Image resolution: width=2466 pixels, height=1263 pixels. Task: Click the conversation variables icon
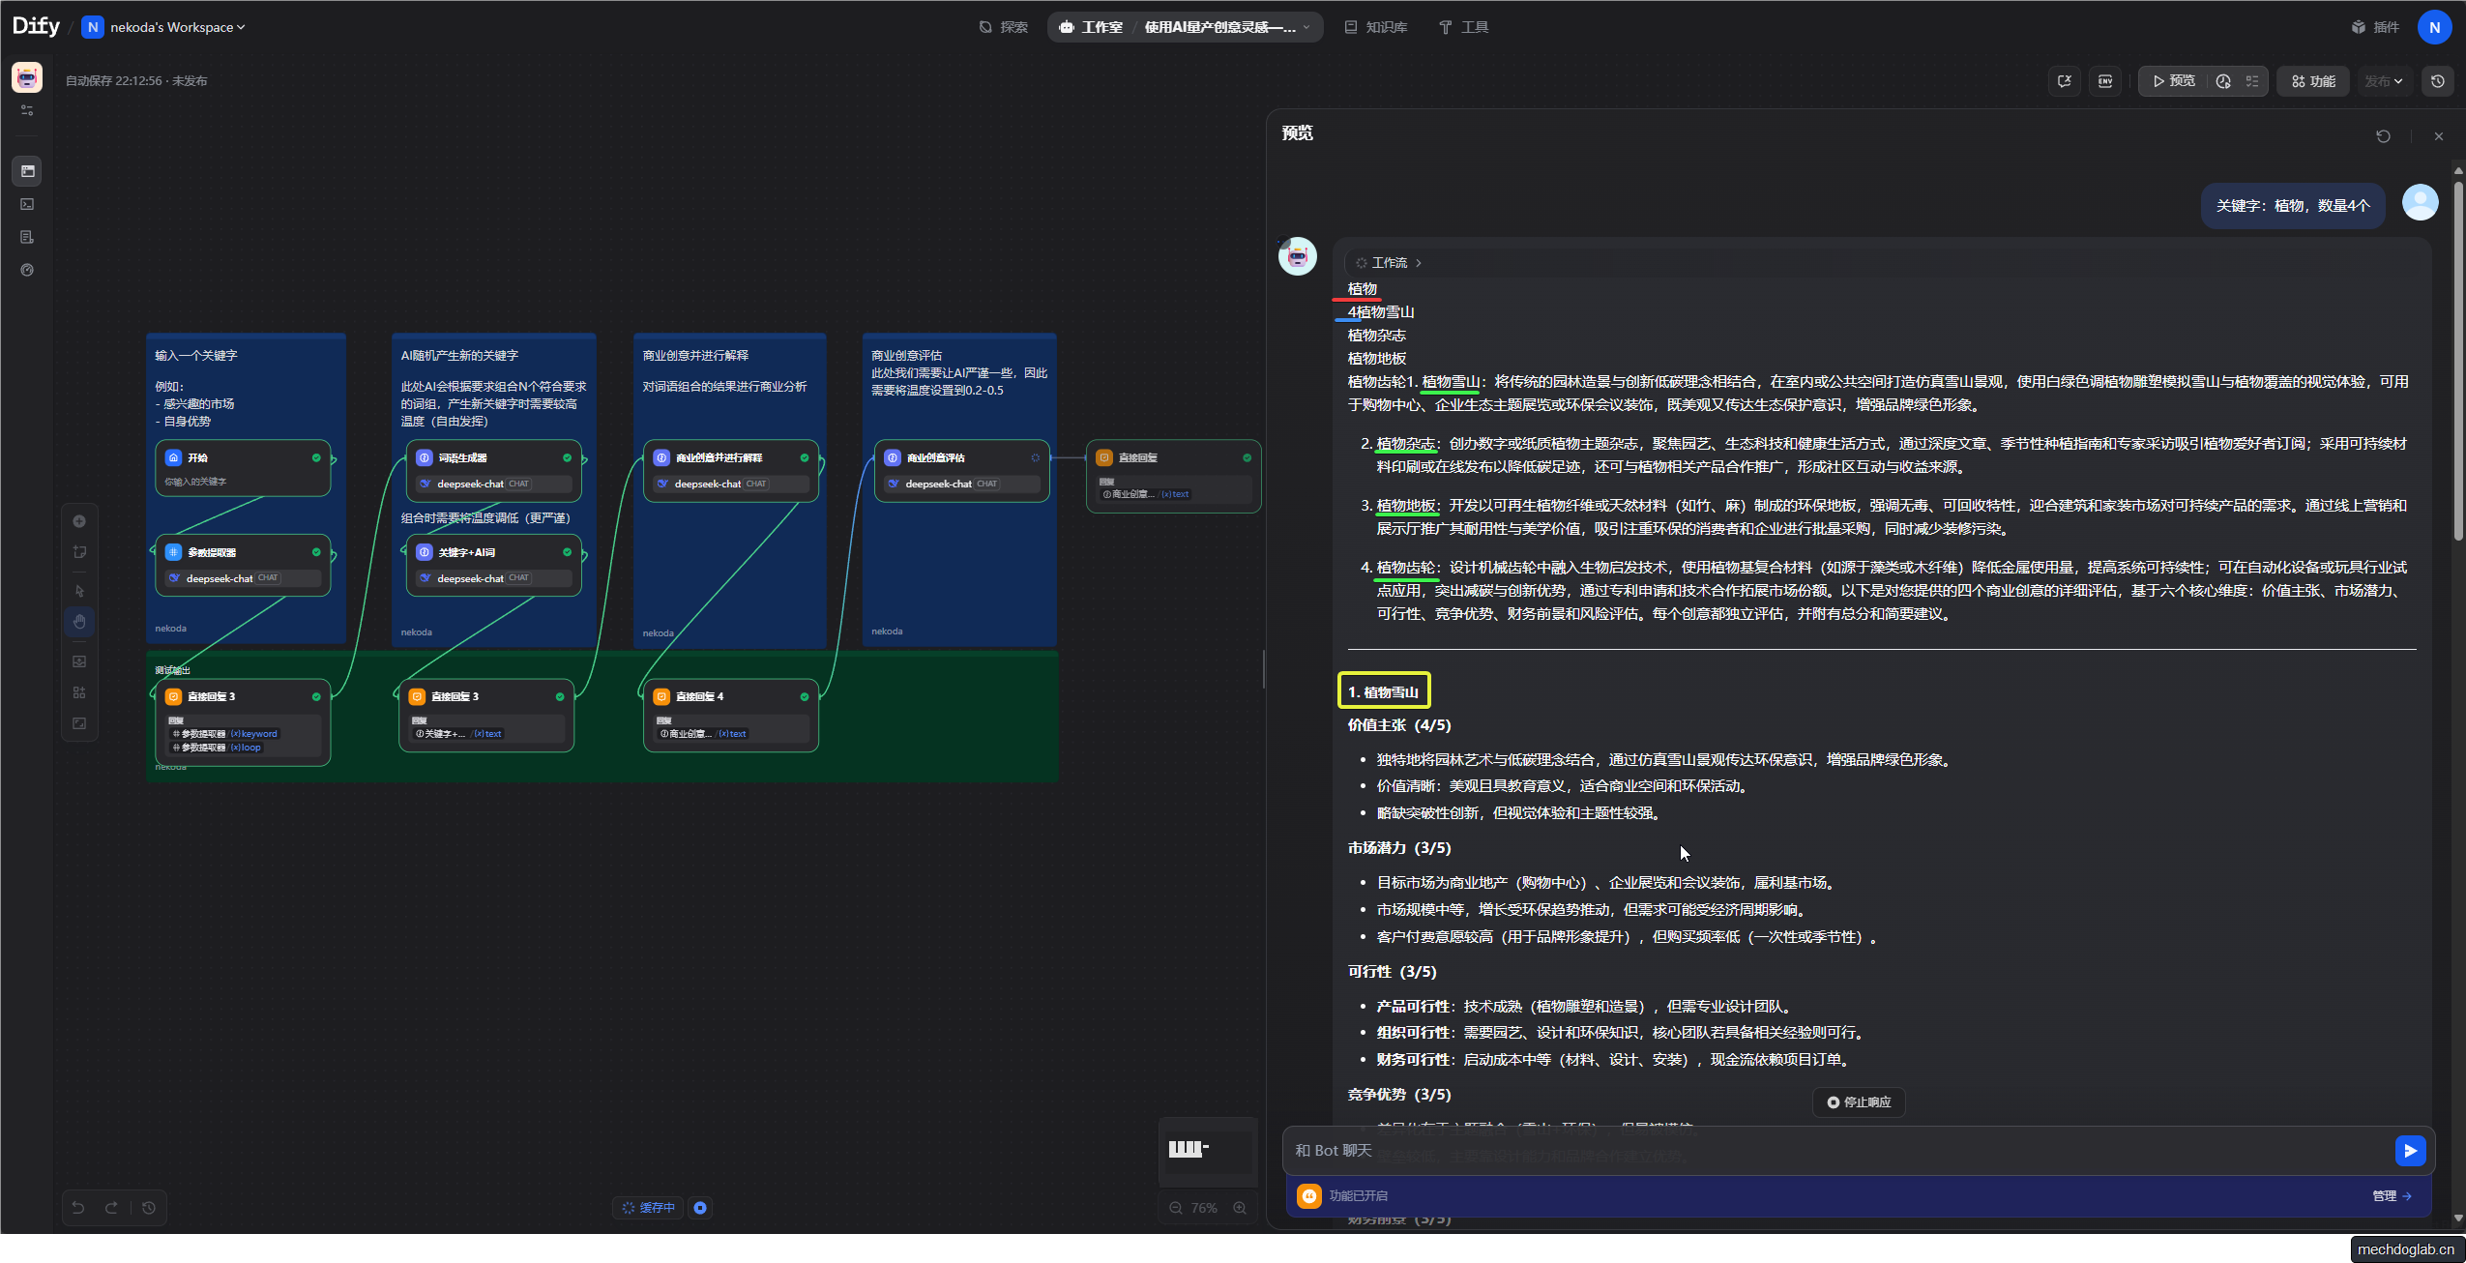click(x=2064, y=81)
